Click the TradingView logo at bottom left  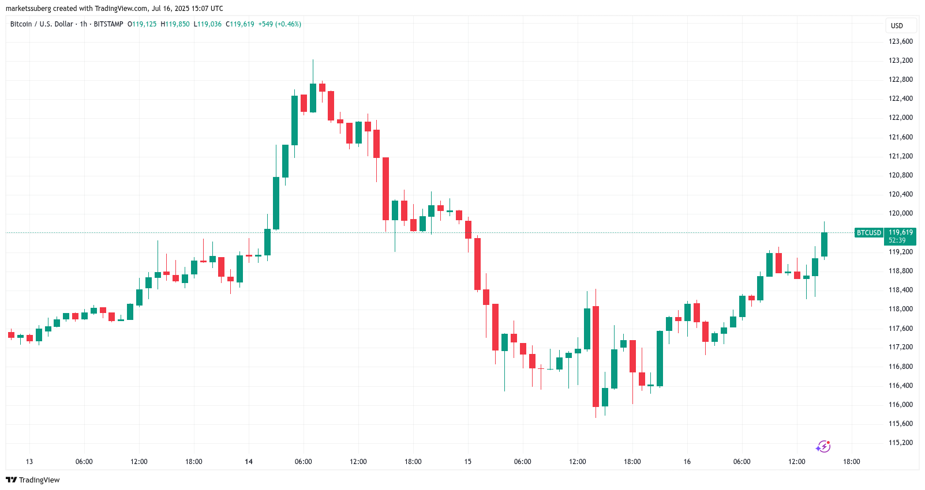33,480
